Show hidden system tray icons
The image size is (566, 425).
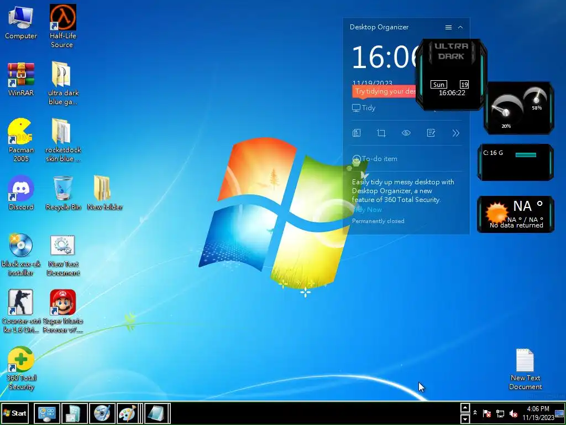[x=475, y=413]
